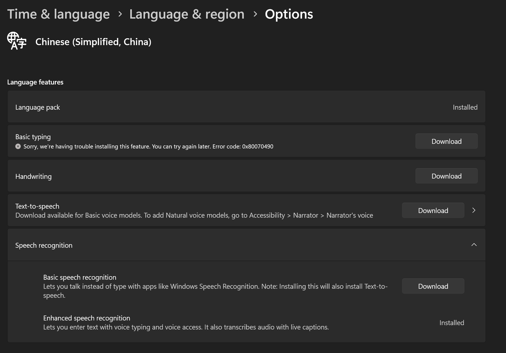This screenshot has width=506, height=353.
Task: Click the first breadcrumb chevron separator
Action: click(120, 14)
